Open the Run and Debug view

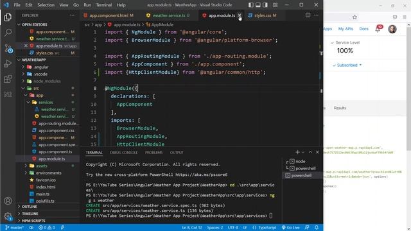[8, 64]
